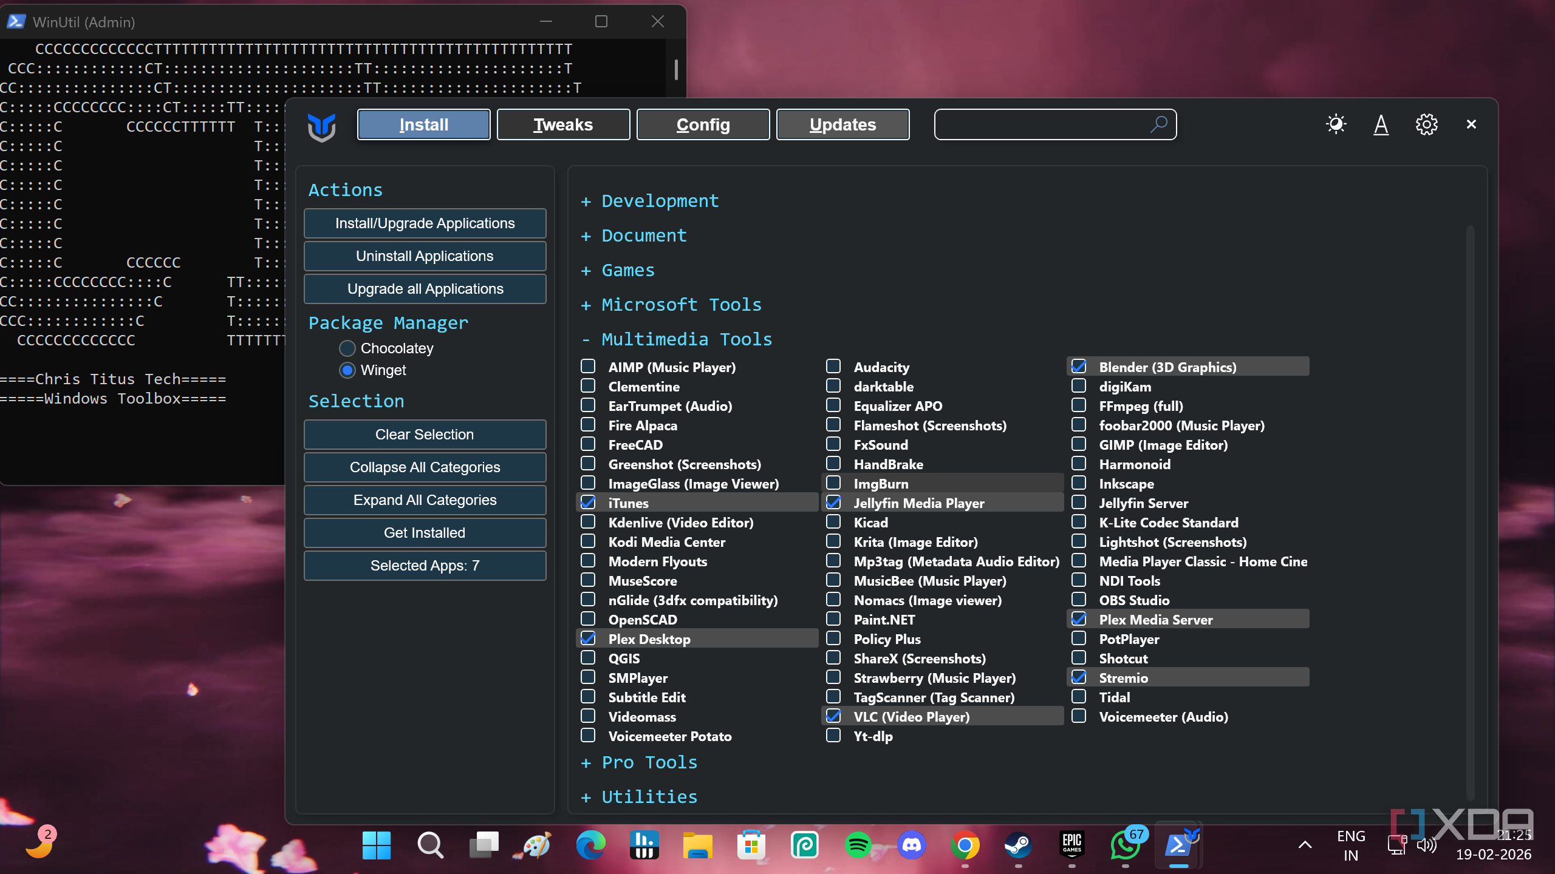The image size is (1555, 874).
Task: Open Discord from the taskbar
Action: (911, 845)
